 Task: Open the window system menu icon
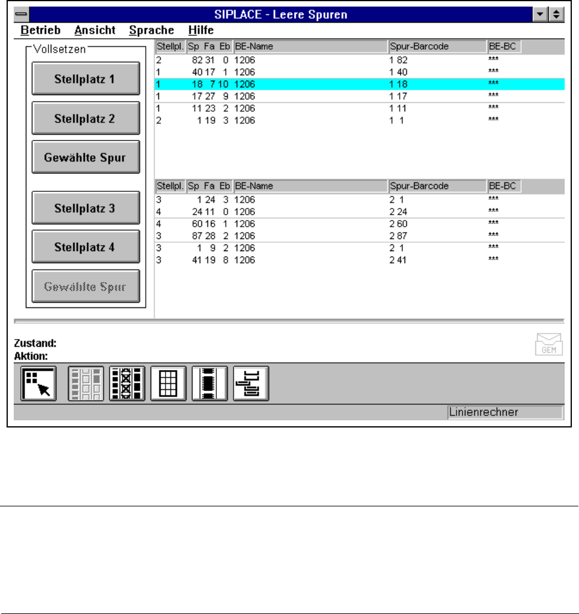[x=22, y=14]
